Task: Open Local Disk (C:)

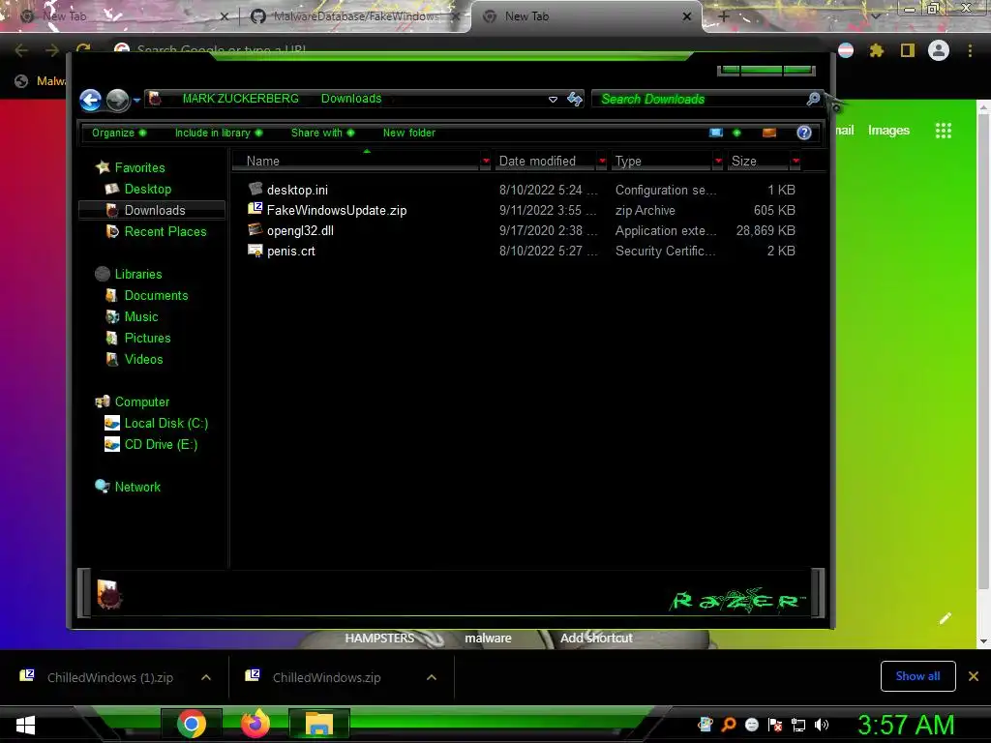Action: click(166, 424)
